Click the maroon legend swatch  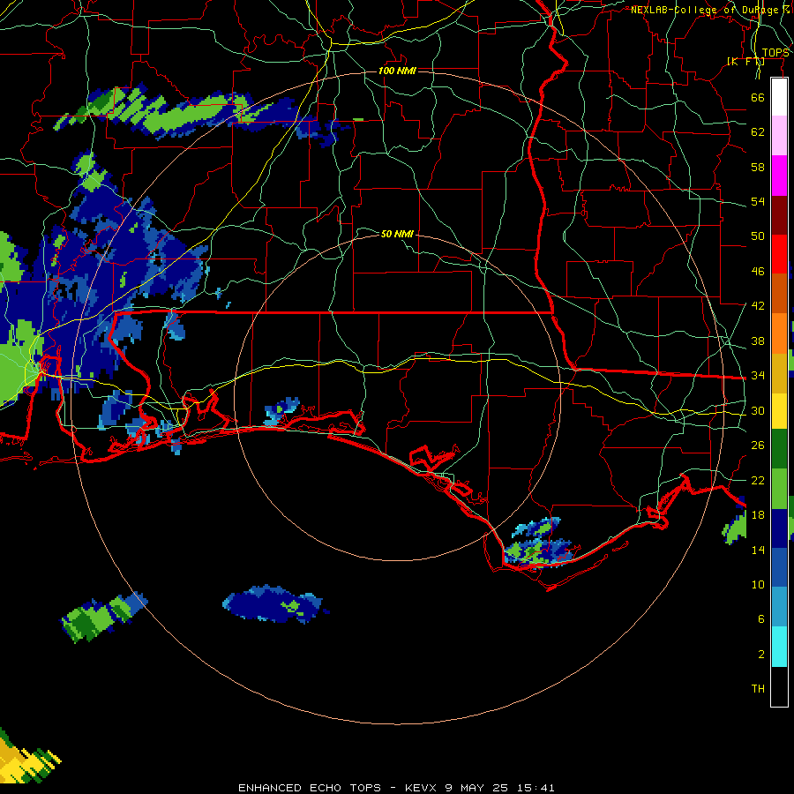point(779,214)
